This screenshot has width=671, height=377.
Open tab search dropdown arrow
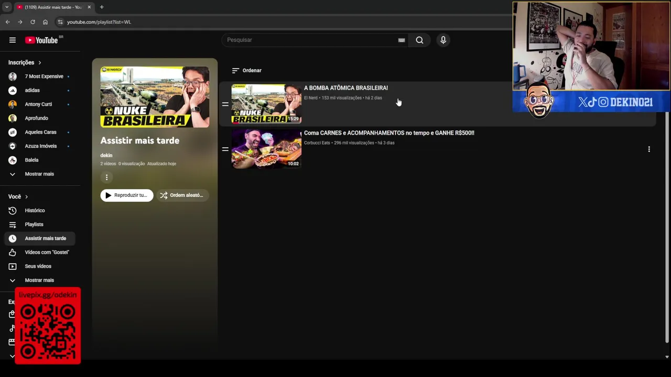(x=6, y=7)
